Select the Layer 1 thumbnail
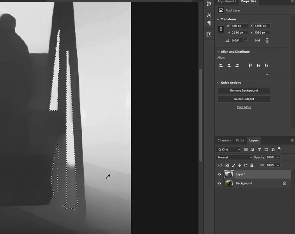The image size is (295, 234). (x=229, y=174)
